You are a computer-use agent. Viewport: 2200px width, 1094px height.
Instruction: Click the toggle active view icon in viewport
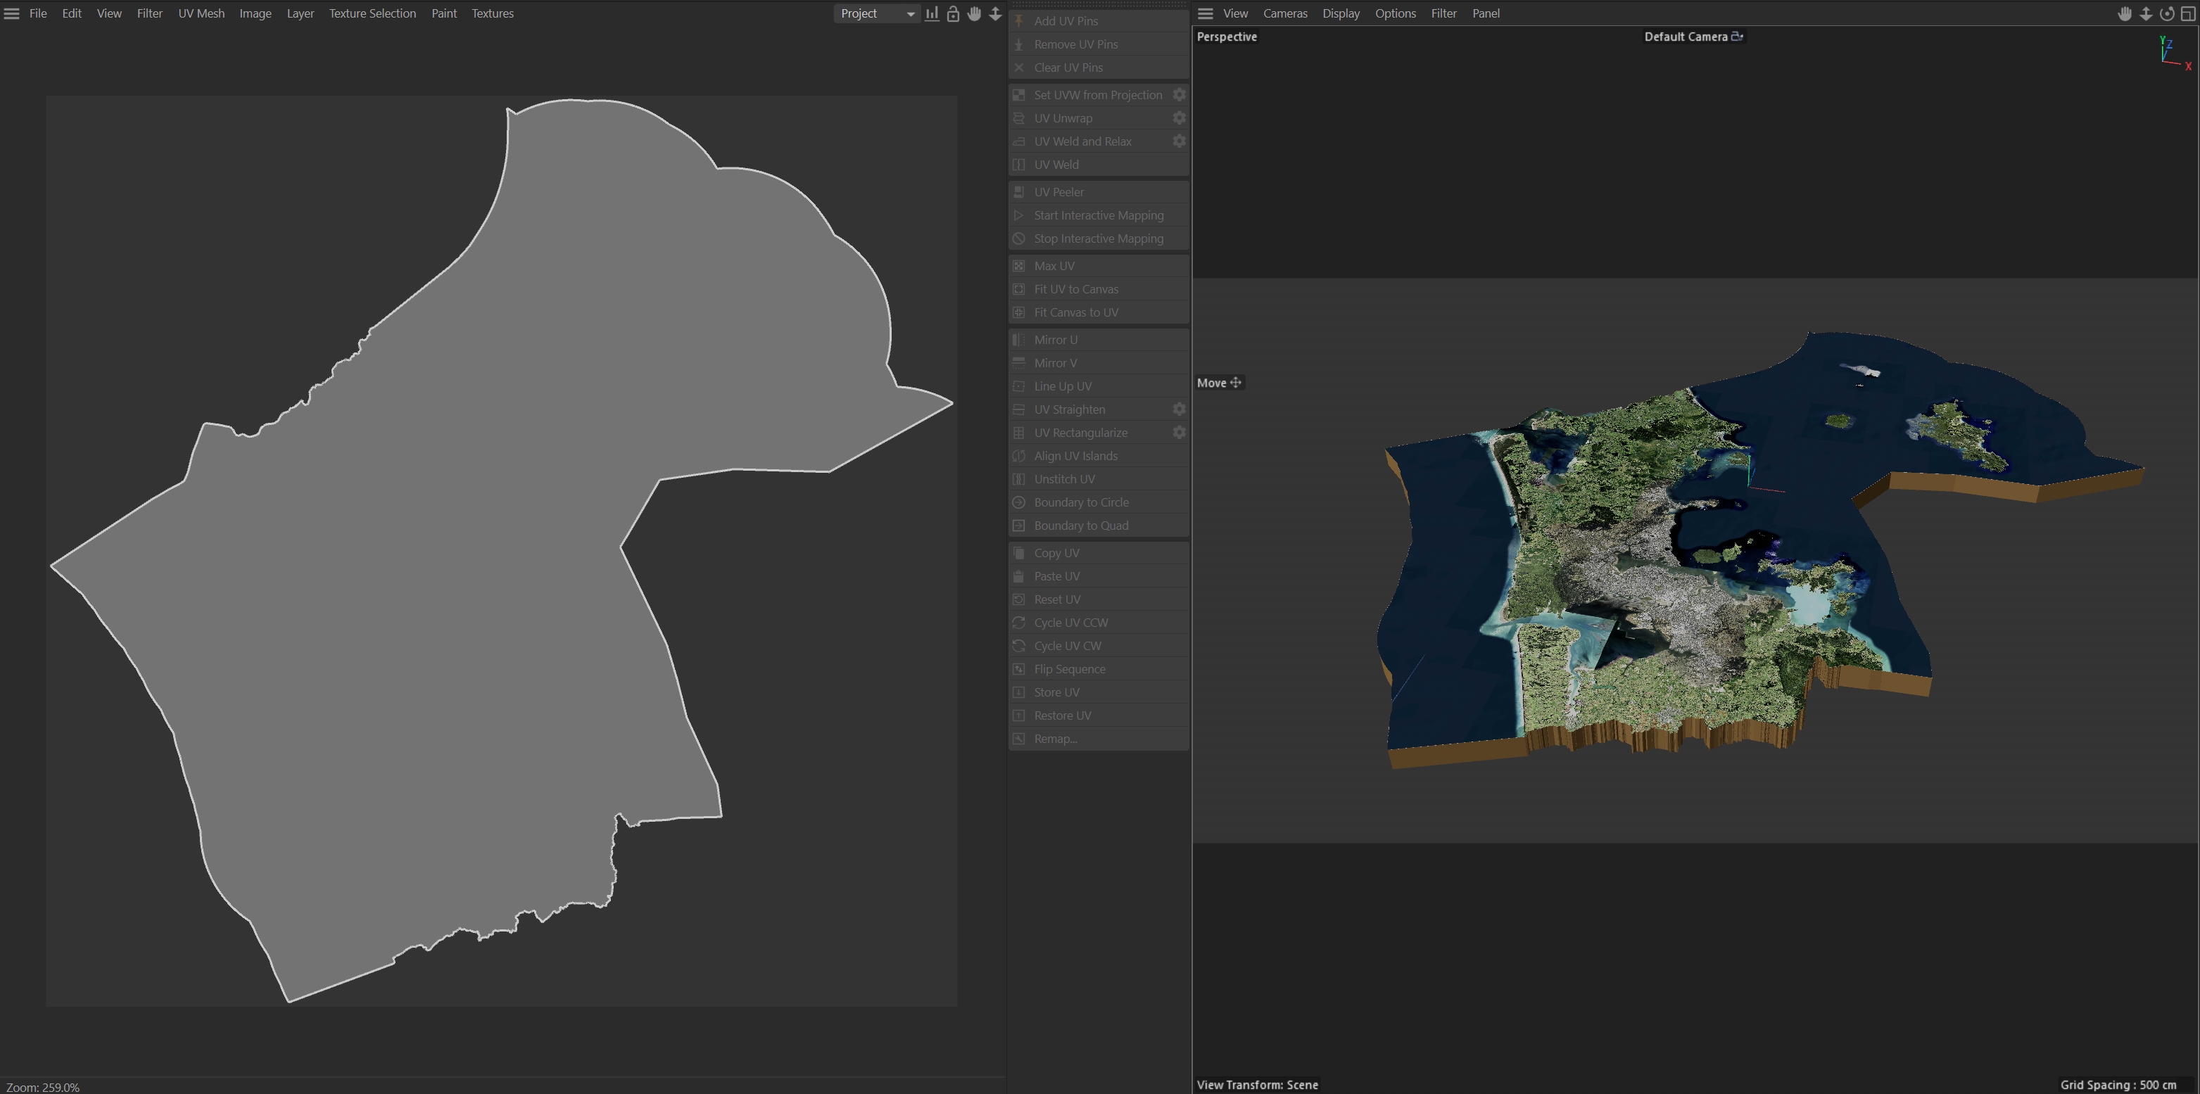pyautogui.click(x=2188, y=13)
